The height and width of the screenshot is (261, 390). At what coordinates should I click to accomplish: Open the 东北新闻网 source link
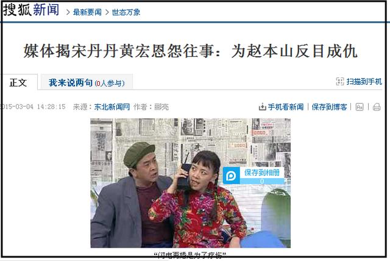pyautogui.click(x=112, y=107)
